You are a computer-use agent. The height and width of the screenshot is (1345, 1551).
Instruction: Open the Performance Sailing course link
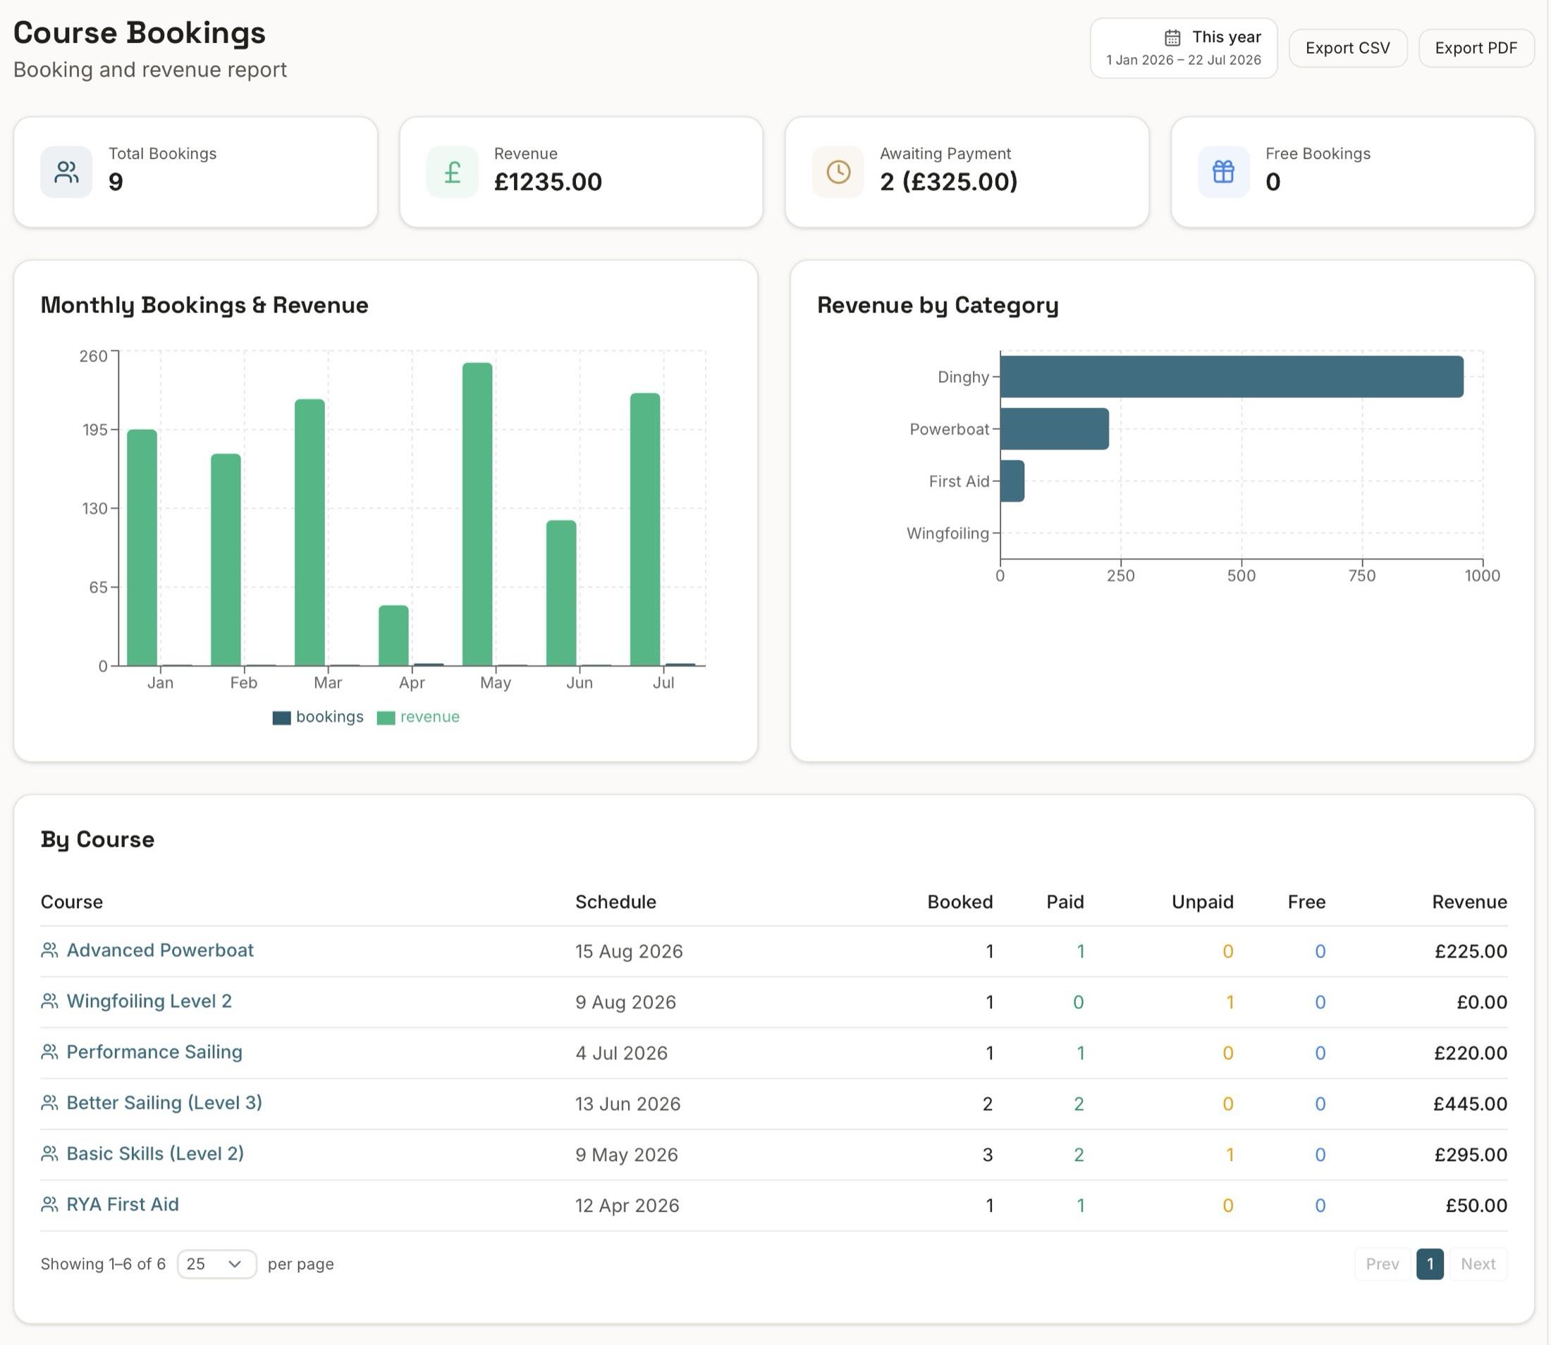coord(154,1053)
